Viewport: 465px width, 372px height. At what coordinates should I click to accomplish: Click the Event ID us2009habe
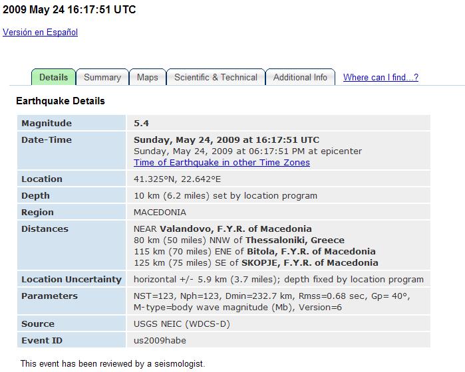(160, 340)
